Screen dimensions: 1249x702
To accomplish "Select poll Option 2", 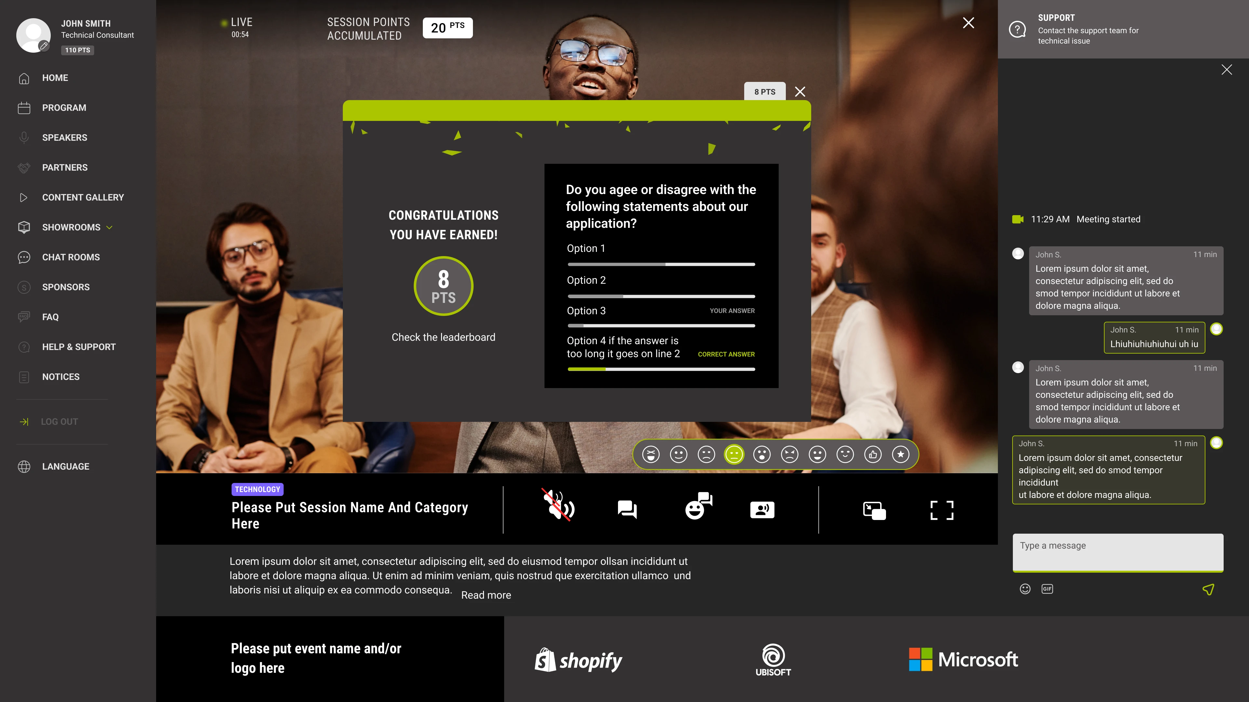I will (586, 280).
